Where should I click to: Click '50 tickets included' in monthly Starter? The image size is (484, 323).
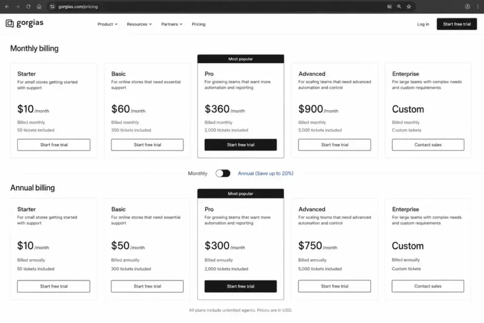pos(36,130)
